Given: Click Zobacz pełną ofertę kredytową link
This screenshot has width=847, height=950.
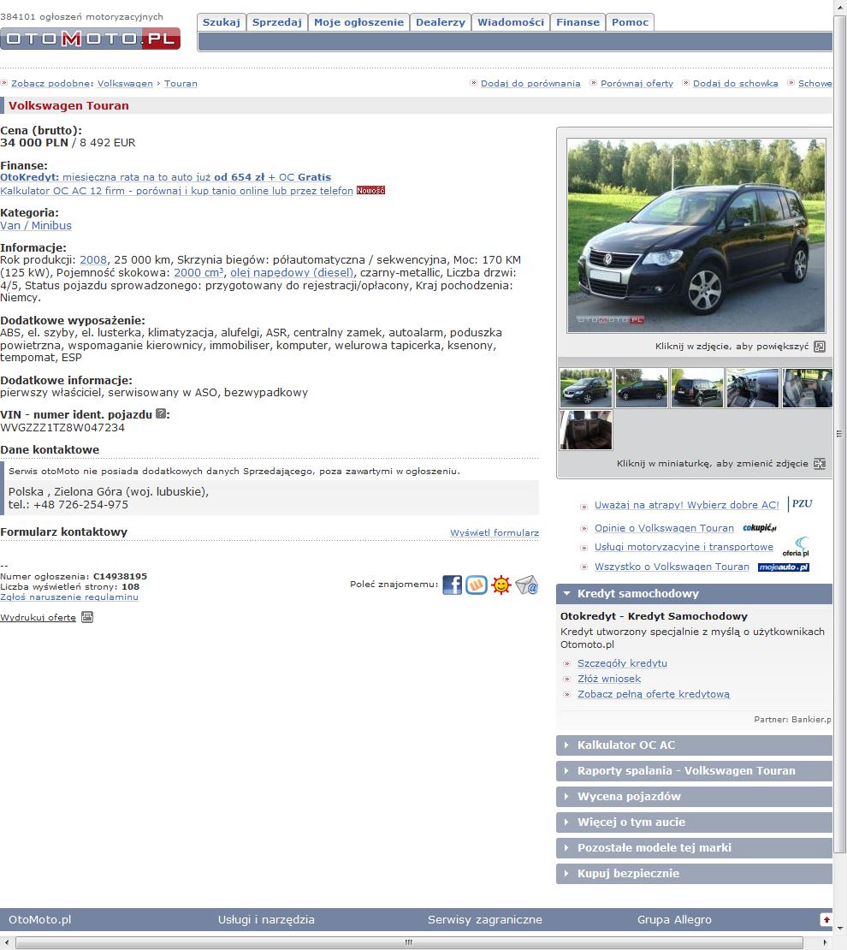Looking at the screenshot, I should click(654, 694).
